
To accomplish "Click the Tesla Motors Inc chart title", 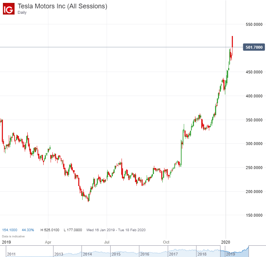I will pyautogui.click(x=63, y=6).
